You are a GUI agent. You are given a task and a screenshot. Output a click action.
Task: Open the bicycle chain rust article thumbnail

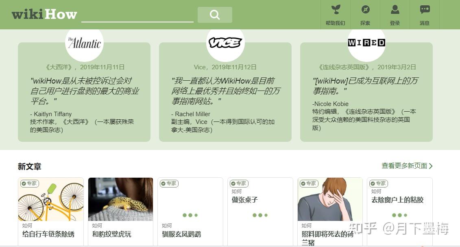(51, 199)
